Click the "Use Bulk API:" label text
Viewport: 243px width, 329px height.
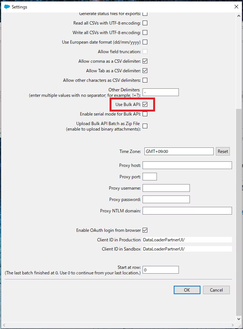(128, 104)
